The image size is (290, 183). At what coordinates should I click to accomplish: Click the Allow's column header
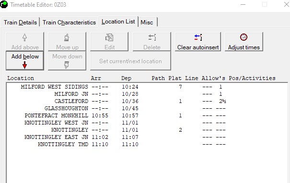pos(213,78)
